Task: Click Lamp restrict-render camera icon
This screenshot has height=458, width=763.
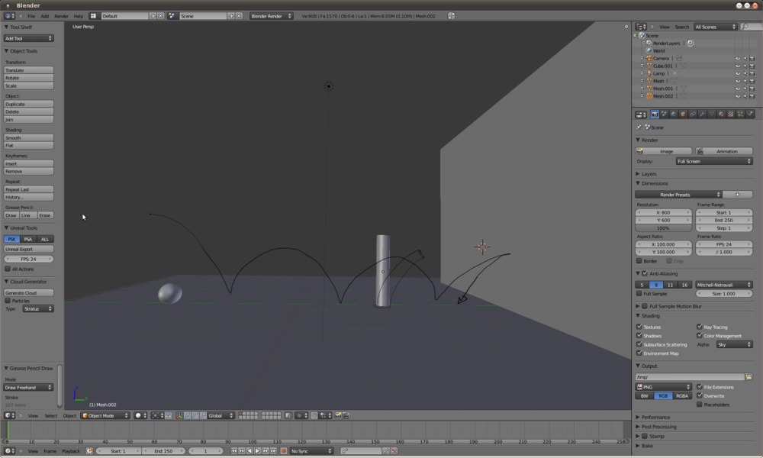Action: [752, 73]
